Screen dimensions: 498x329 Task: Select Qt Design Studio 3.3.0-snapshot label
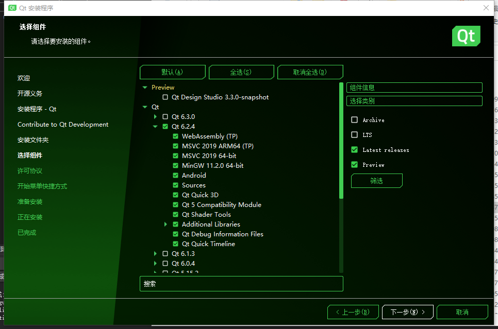[220, 97]
